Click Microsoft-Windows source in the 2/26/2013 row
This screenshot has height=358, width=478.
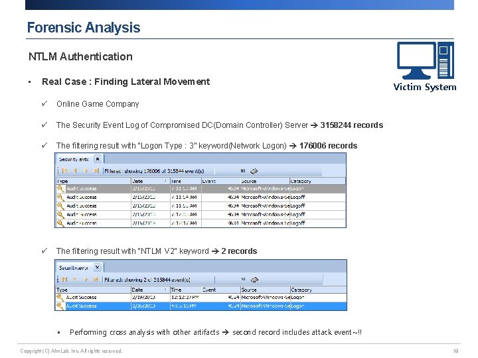266,306
